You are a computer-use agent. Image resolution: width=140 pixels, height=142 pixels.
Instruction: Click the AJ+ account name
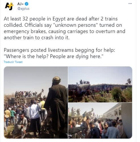pyautogui.click(x=20, y=4)
